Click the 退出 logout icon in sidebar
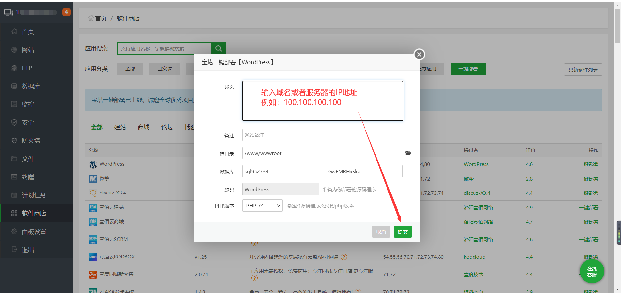Screen dimensions: 621x293 coord(14,249)
